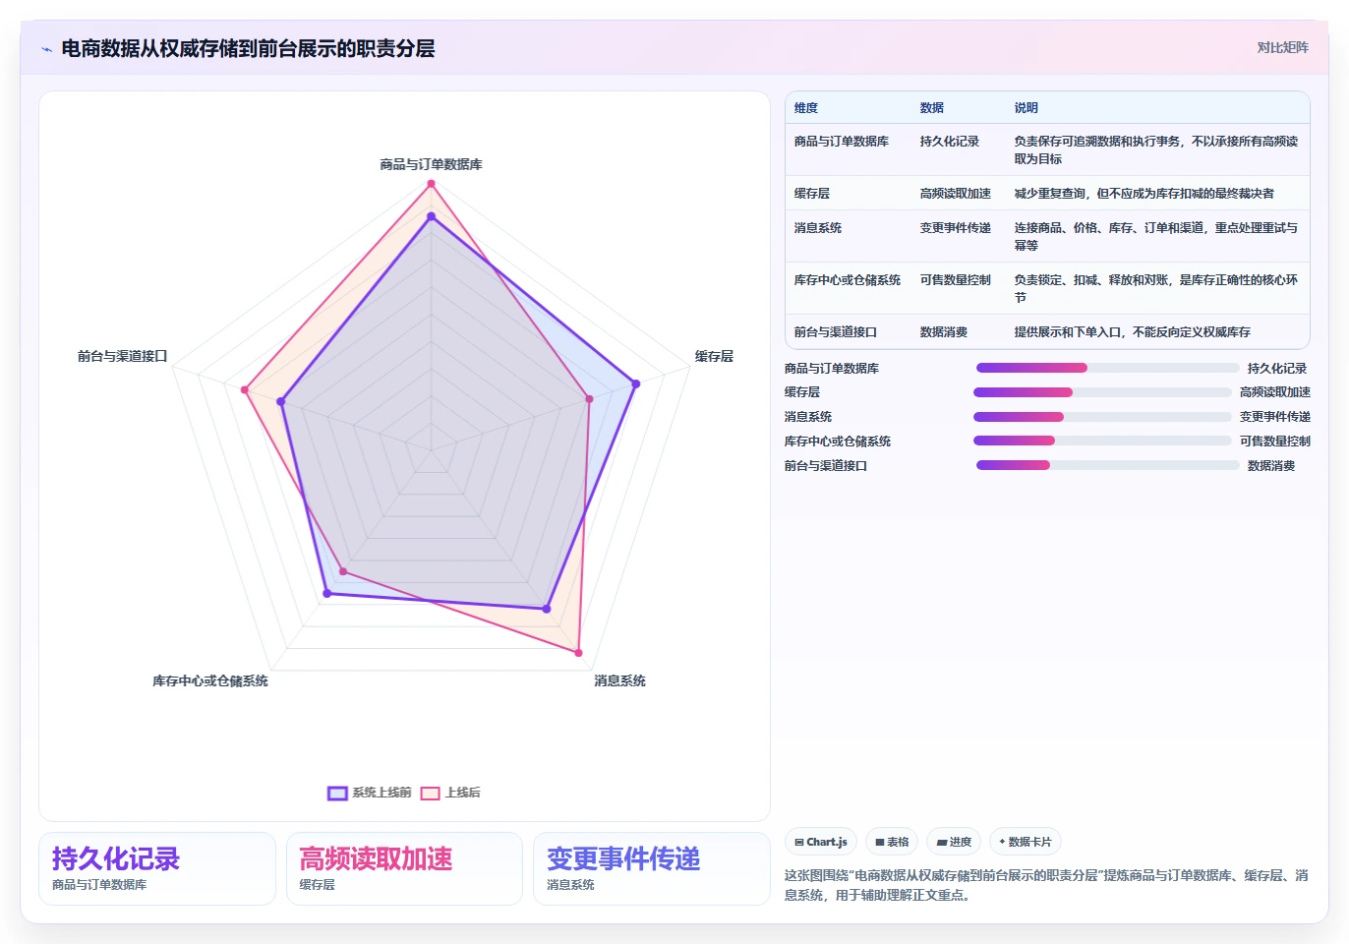Click the pink data point on 商品与订单数据库 axis
This screenshot has width=1349, height=944.
431,183
